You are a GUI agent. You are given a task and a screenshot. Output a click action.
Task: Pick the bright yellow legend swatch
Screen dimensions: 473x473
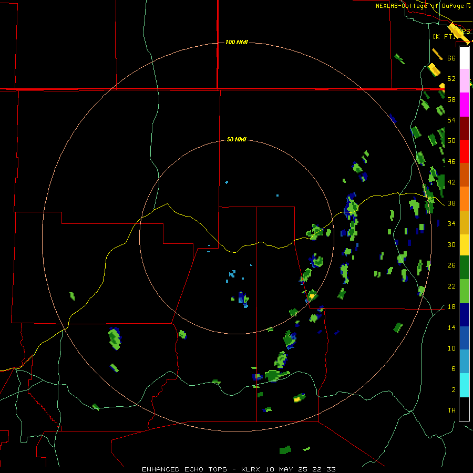pyautogui.click(x=464, y=244)
